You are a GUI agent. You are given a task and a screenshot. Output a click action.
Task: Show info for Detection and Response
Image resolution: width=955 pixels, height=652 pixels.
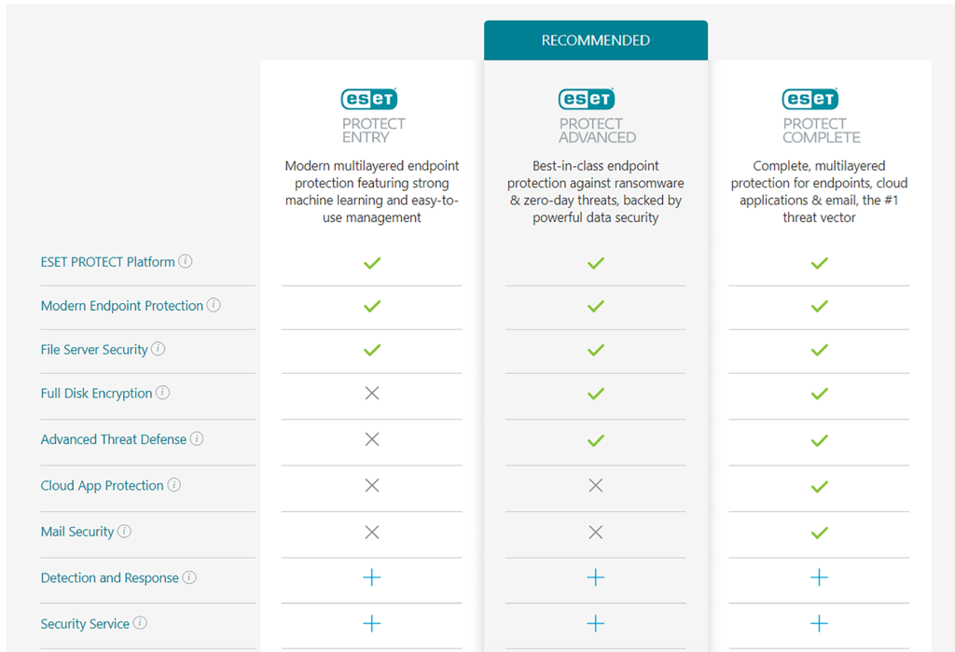click(x=189, y=577)
